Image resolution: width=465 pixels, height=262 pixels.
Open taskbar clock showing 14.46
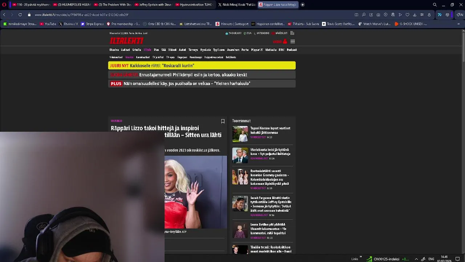click(444, 259)
